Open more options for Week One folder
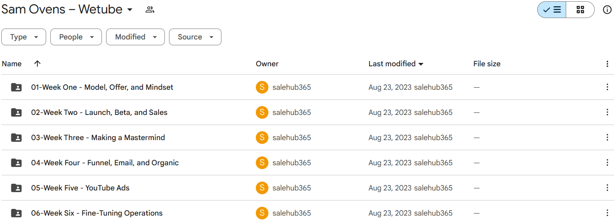Image resolution: width=614 pixels, height=224 pixels. click(607, 87)
